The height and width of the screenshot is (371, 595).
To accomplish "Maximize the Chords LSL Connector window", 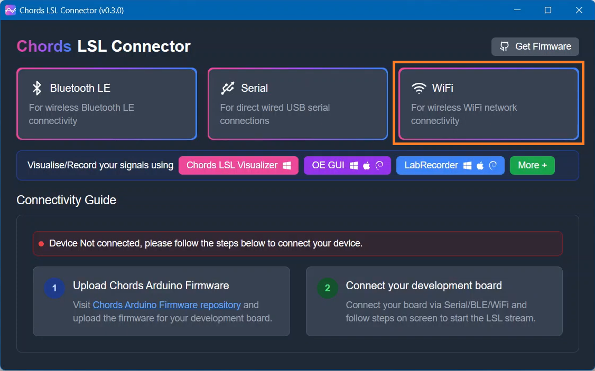I will 548,10.
